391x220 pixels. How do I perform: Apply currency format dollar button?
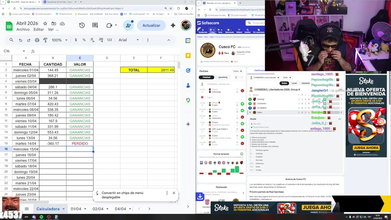[76, 40]
